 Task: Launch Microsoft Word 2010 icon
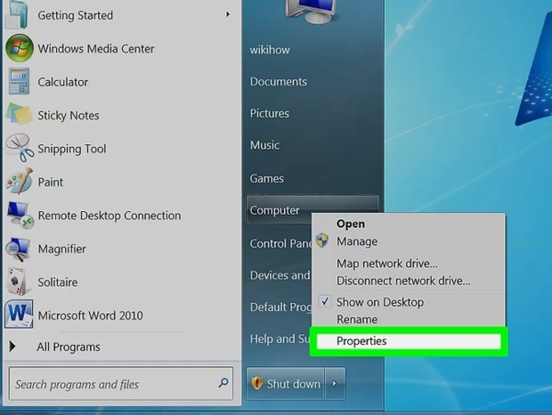pos(19,314)
